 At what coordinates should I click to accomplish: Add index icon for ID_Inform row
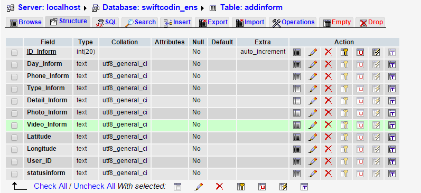click(x=376, y=52)
